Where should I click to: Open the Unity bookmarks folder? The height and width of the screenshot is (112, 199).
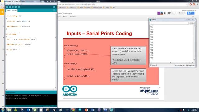coord(80,7)
